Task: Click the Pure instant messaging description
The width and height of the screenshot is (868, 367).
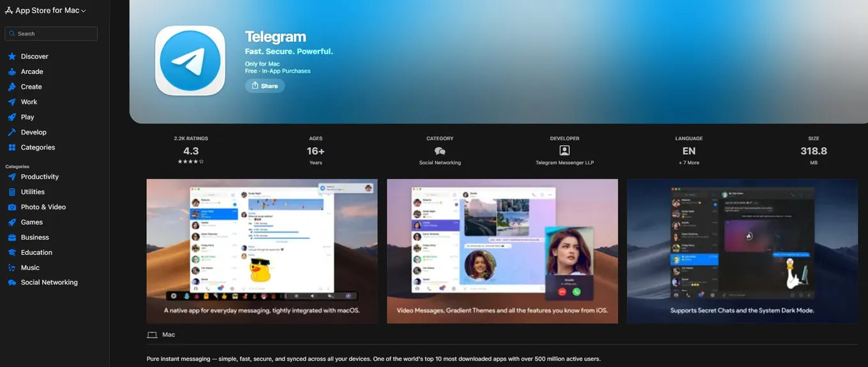Action: click(373, 359)
